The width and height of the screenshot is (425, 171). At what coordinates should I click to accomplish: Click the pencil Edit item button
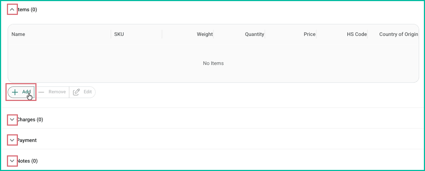pyautogui.click(x=82, y=92)
